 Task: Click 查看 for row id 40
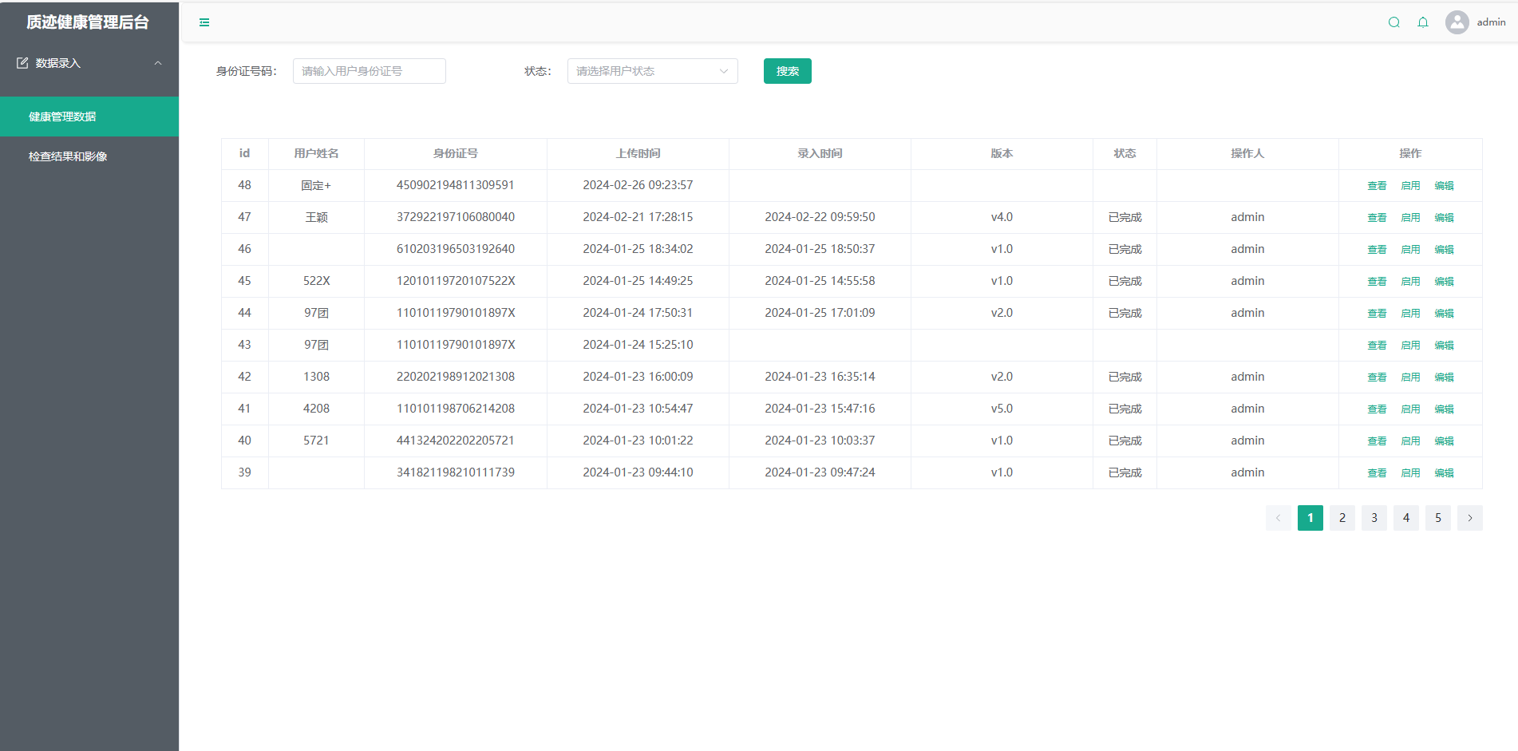coord(1377,441)
